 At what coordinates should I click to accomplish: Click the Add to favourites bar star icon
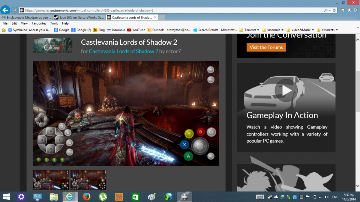pos(4,30)
